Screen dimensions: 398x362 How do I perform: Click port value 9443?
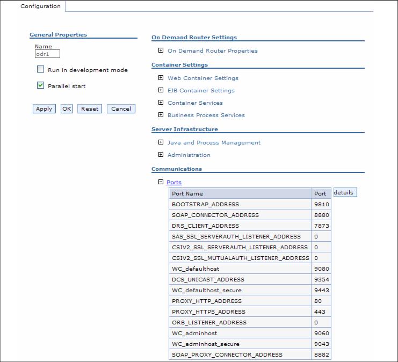[x=321, y=290]
